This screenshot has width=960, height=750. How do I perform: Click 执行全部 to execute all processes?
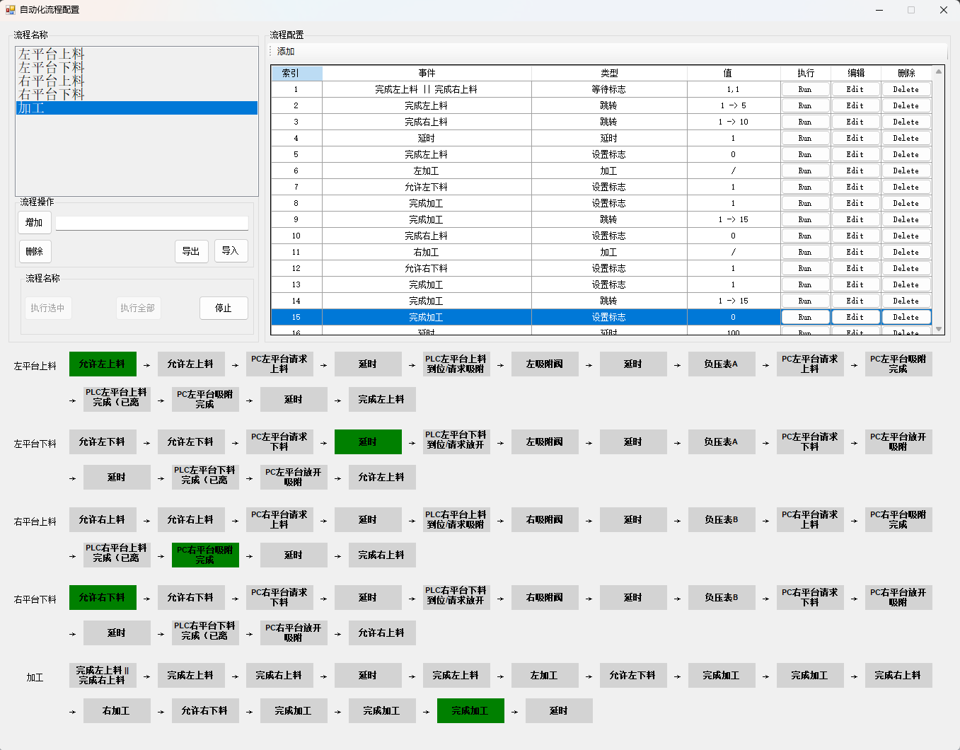(138, 308)
